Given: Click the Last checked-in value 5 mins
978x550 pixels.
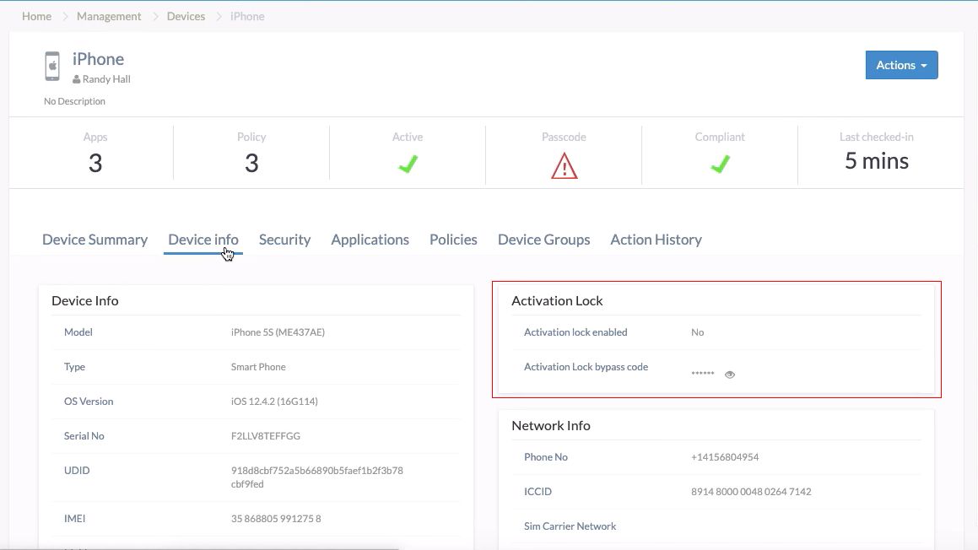Looking at the screenshot, I should click(x=877, y=161).
